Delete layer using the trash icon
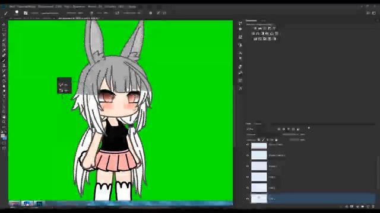 point(373,206)
